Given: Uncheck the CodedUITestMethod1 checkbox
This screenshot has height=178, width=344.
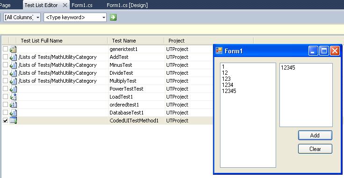Looking at the screenshot, I should [x=5, y=120].
